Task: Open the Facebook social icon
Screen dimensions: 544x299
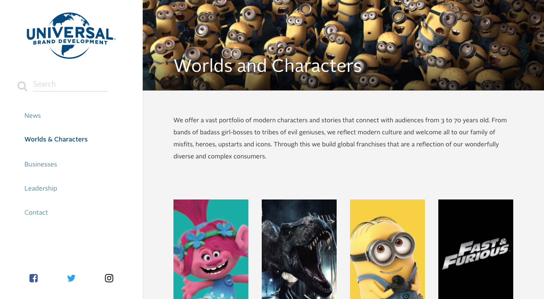Action: pyautogui.click(x=33, y=278)
